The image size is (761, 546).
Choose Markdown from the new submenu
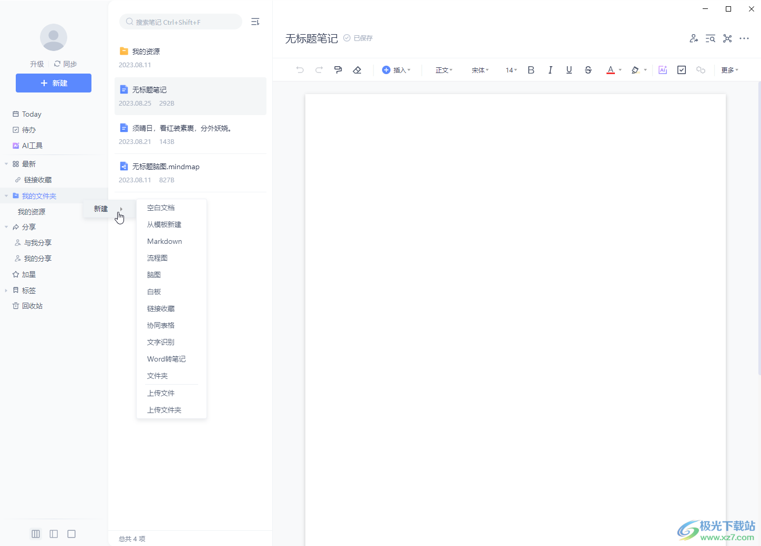[x=171, y=241]
